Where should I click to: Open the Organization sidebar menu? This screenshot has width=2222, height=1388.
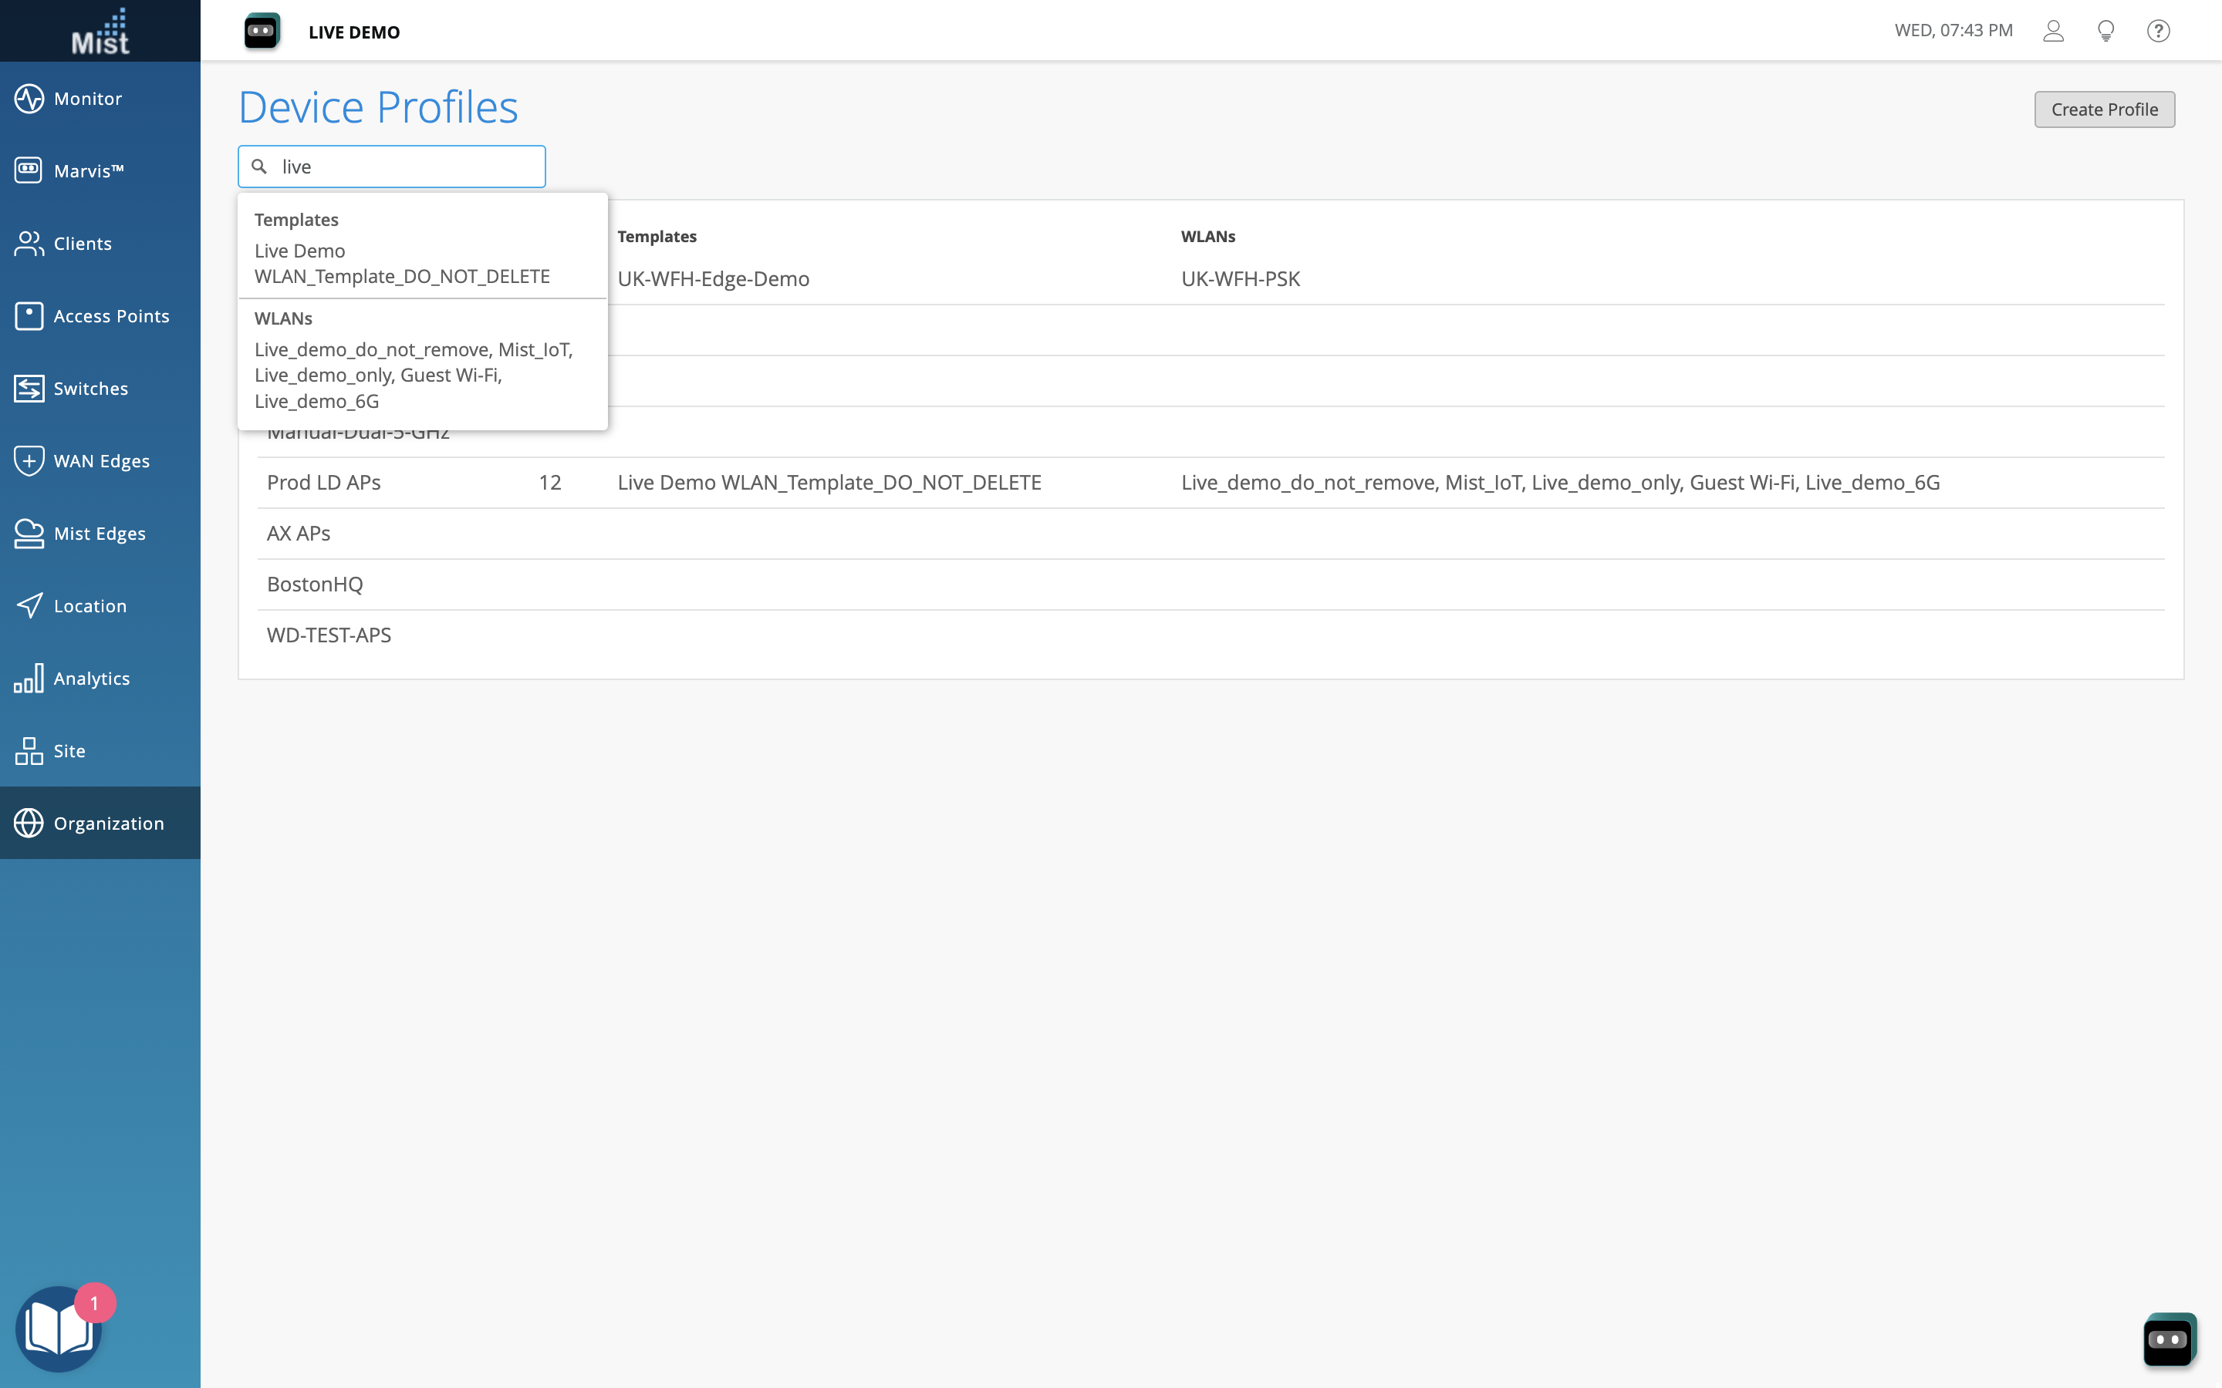(108, 824)
